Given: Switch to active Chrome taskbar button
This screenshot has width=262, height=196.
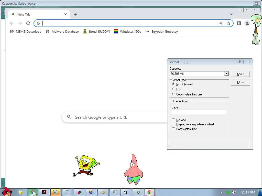Looking at the screenshot, I should (149, 192).
